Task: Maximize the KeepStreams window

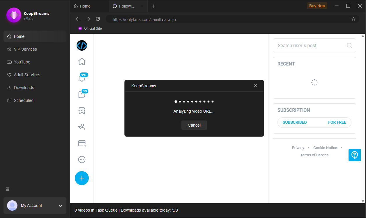Action: pos(348,6)
